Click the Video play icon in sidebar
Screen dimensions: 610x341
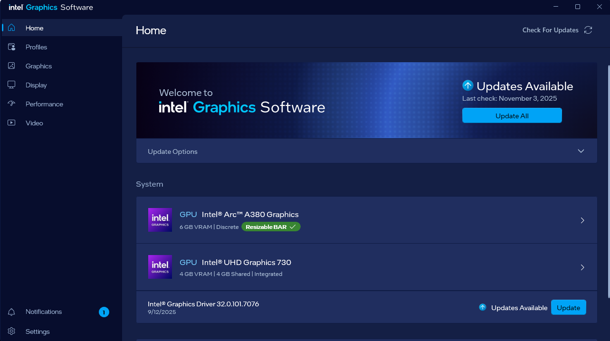click(12, 123)
